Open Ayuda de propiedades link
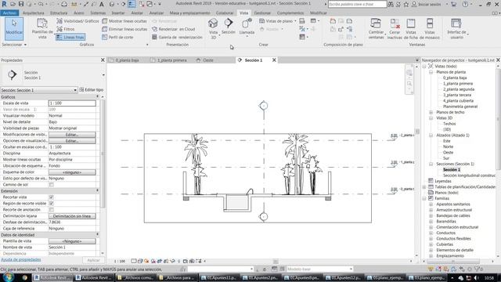501x282 pixels. [21, 259]
